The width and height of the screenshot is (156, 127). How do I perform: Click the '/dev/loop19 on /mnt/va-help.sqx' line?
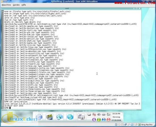click(x=30, y=66)
